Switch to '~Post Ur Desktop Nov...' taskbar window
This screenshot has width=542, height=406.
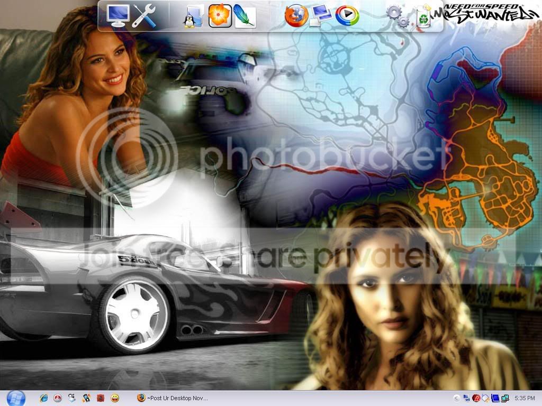(172, 398)
